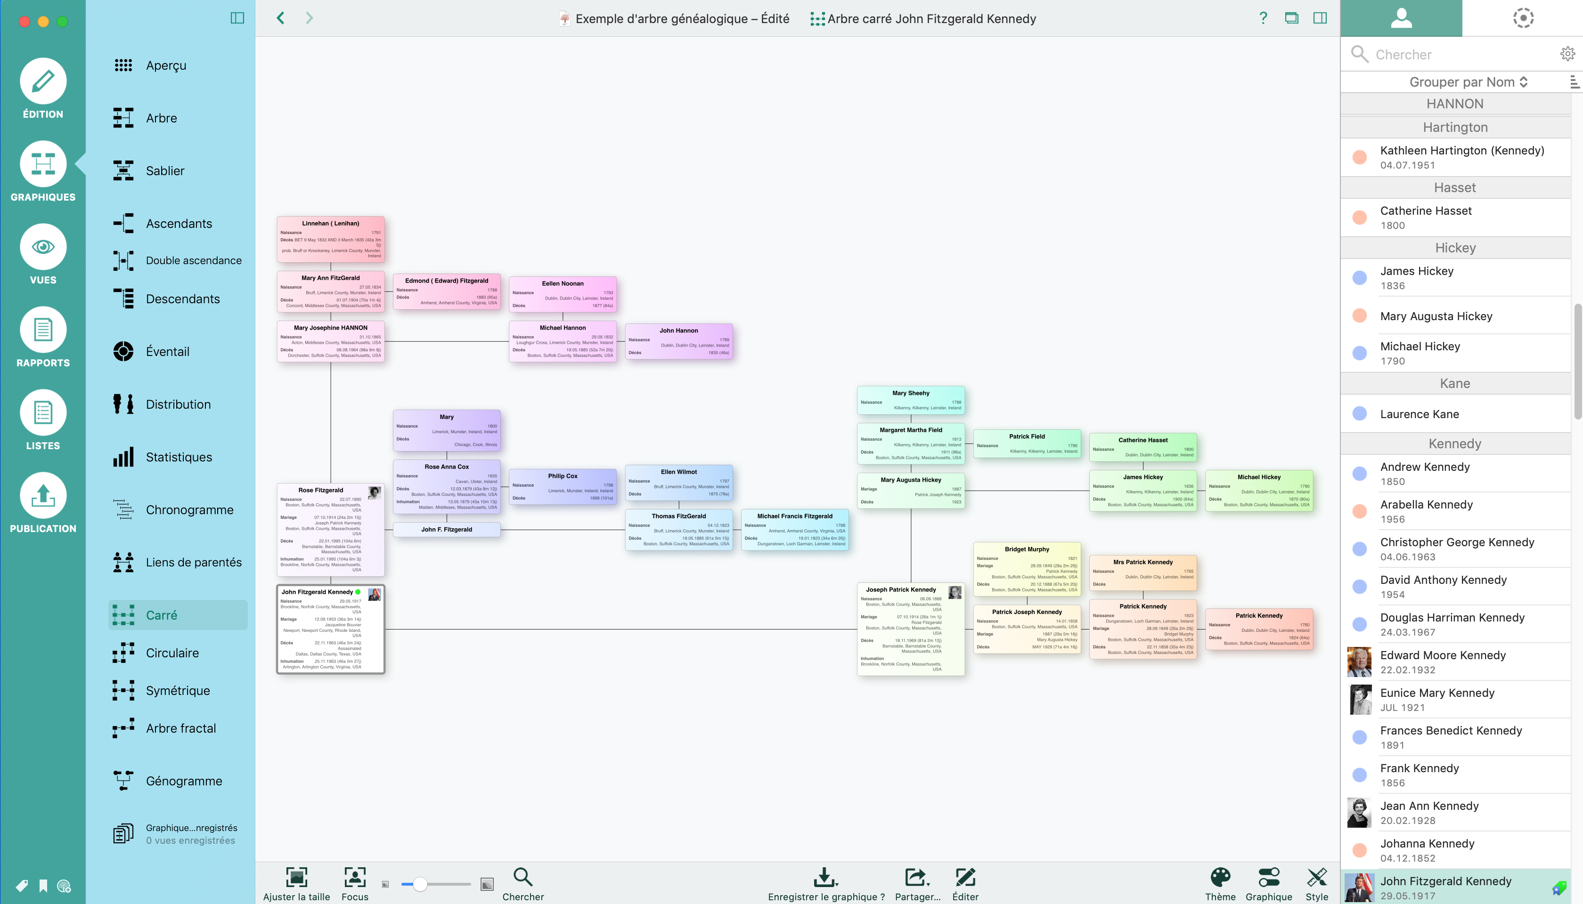The width and height of the screenshot is (1583, 904).
Task: Click the right panel scrollbar
Action: (1577, 361)
